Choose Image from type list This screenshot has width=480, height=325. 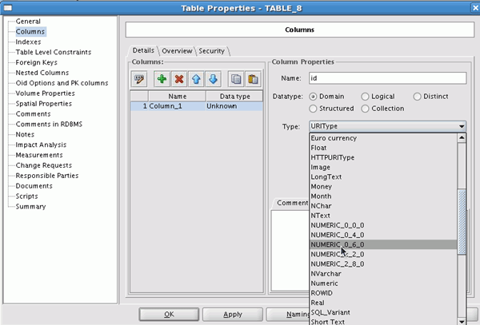383,168
